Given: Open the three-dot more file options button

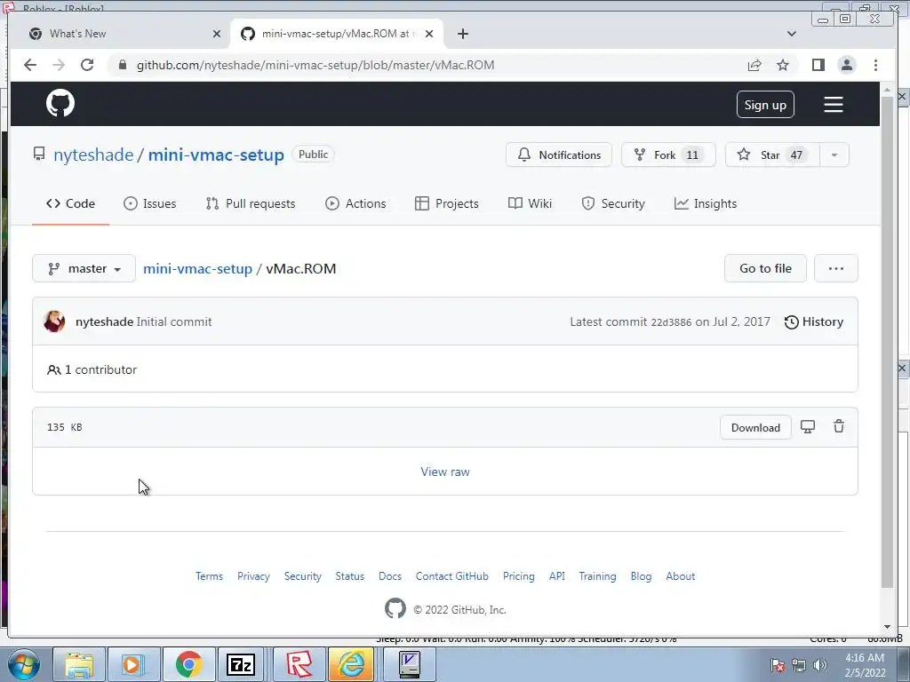Looking at the screenshot, I should [x=835, y=268].
